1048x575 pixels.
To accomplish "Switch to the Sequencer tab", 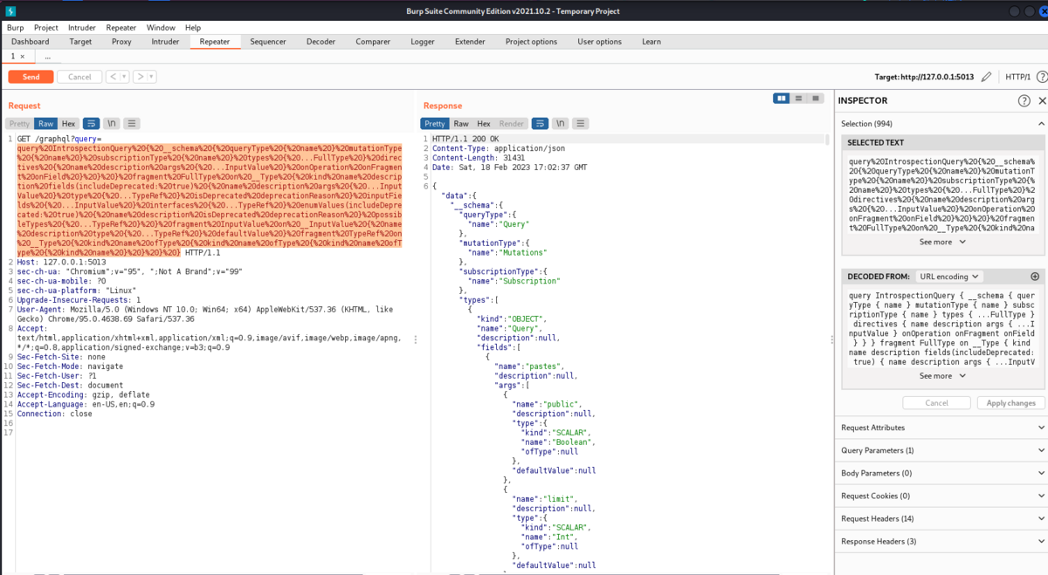I will [x=267, y=41].
